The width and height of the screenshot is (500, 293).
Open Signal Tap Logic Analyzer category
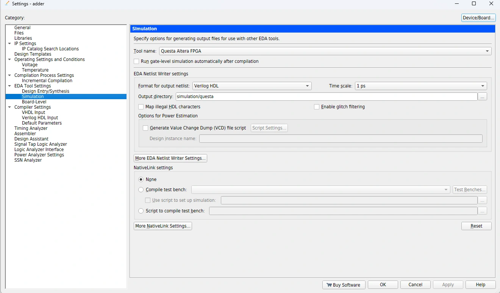click(41, 144)
